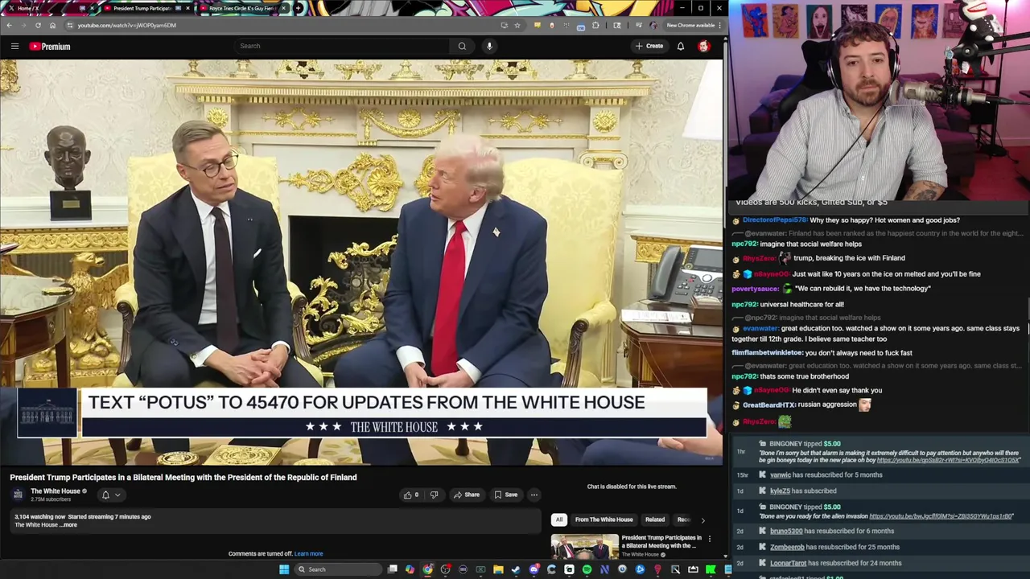Save the video to a playlist
Screen dimensions: 1030x579
[x=506, y=495]
